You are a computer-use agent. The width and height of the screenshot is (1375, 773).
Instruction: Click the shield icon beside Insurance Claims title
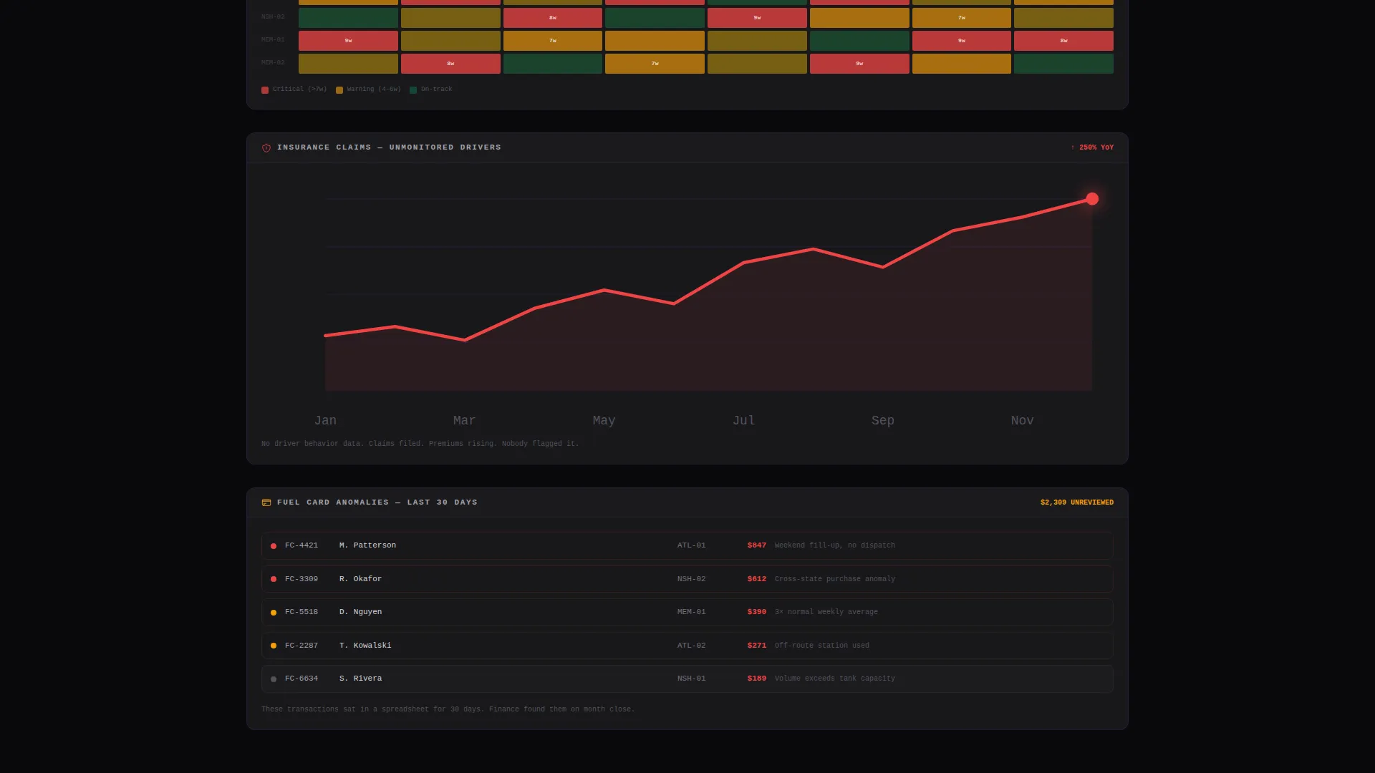[266, 148]
